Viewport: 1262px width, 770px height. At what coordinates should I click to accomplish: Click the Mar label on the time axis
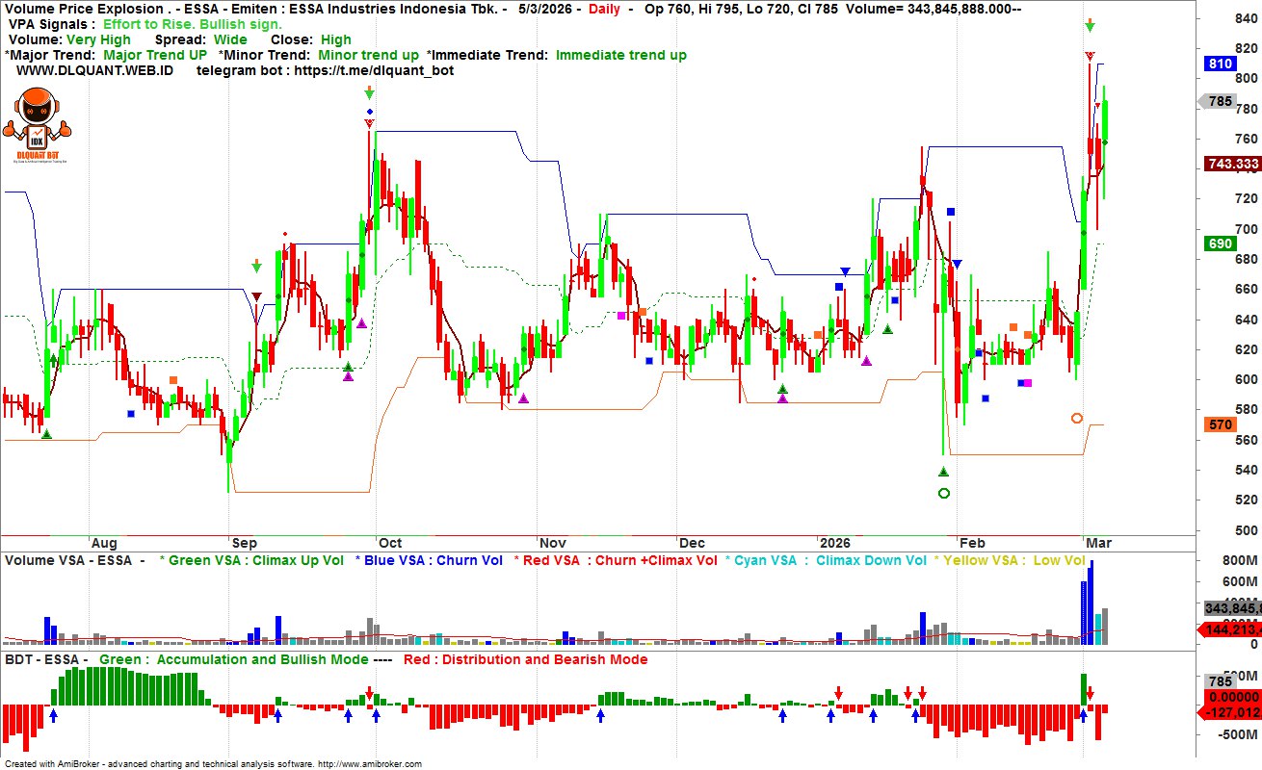1098,542
